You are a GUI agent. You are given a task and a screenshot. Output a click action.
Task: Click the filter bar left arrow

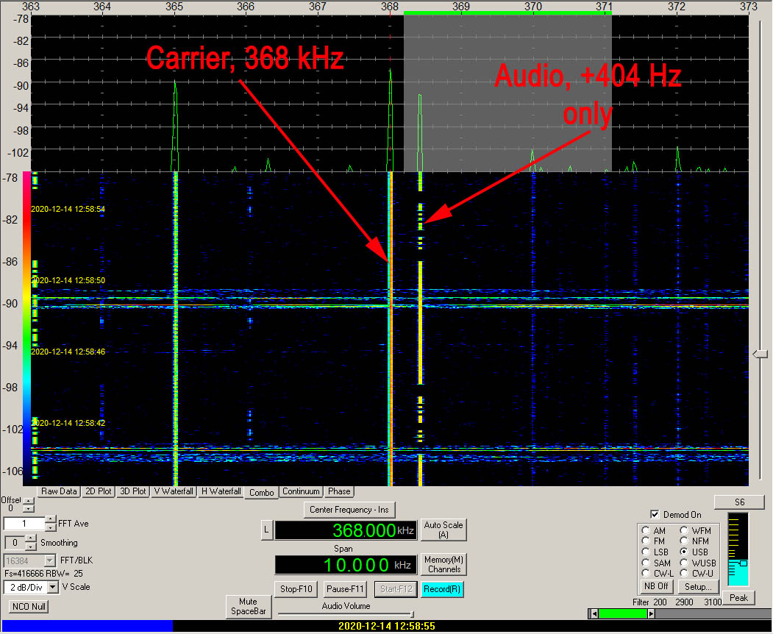[594, 614]
